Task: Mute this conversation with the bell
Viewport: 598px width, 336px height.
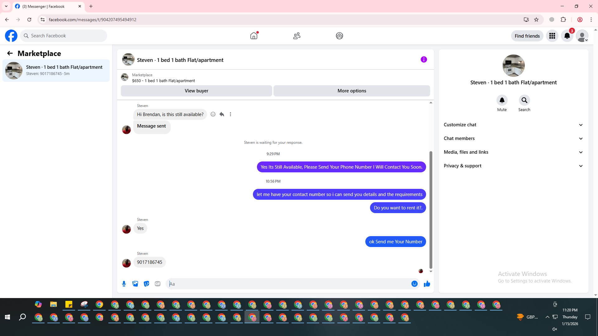Action: [502, 100]
